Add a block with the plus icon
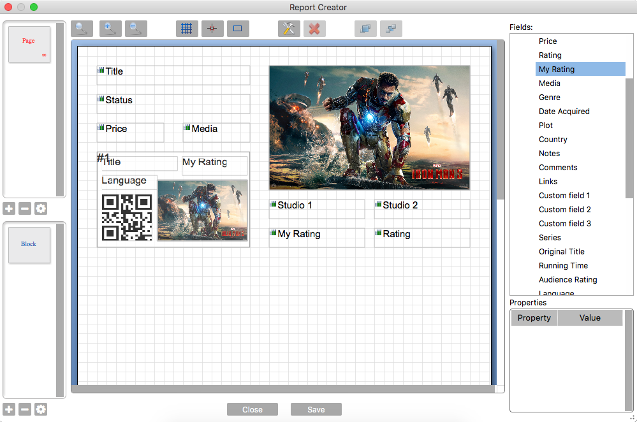637x422 pixels. tap(9, 409)
